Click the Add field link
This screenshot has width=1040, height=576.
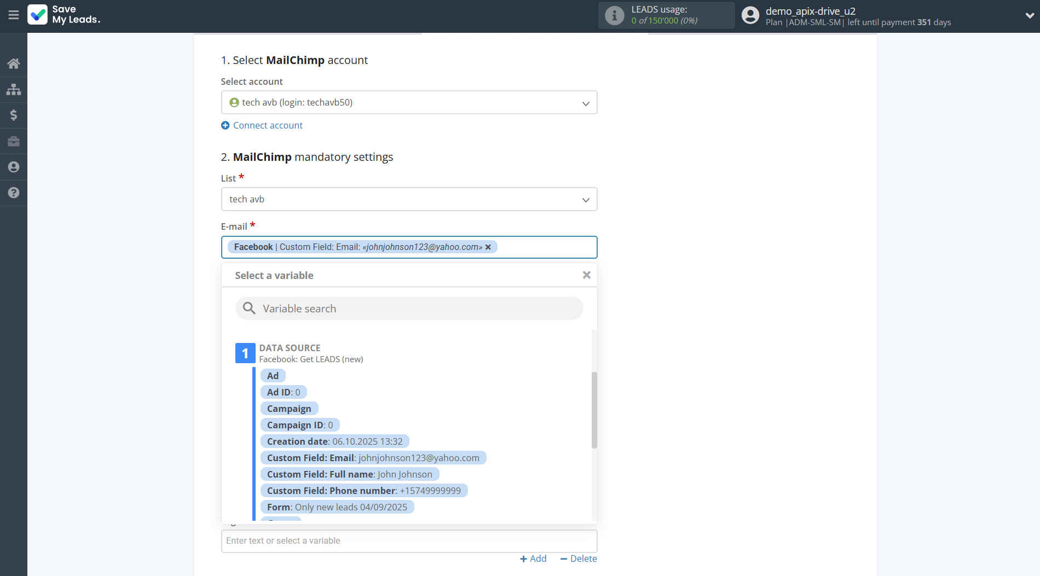(533, 558)
